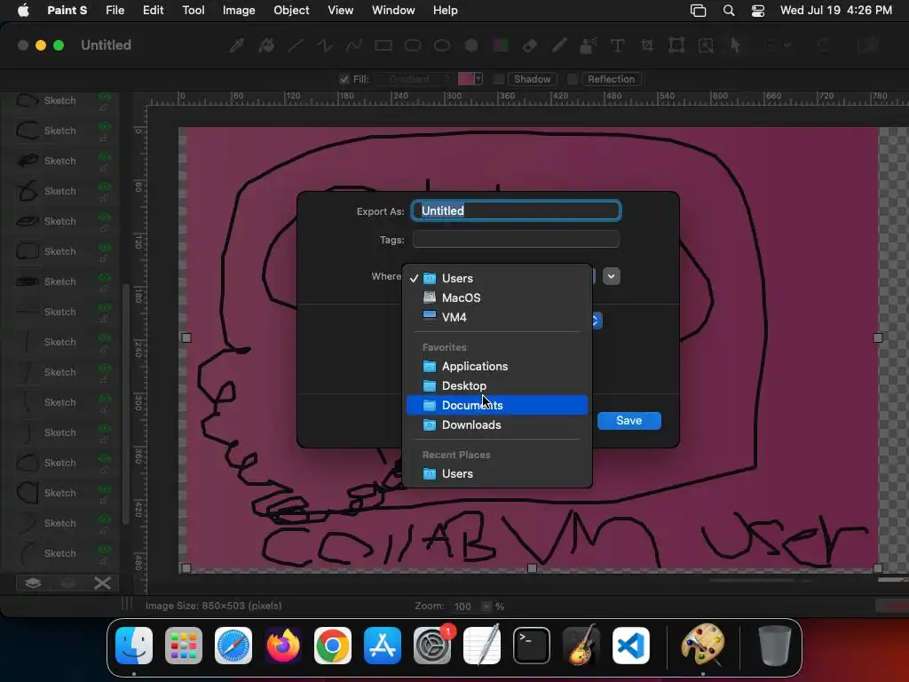The width and height of the screenshot is (909, 682).
Task: Choose VM4 in the Where menu
Action: point(497,317)
